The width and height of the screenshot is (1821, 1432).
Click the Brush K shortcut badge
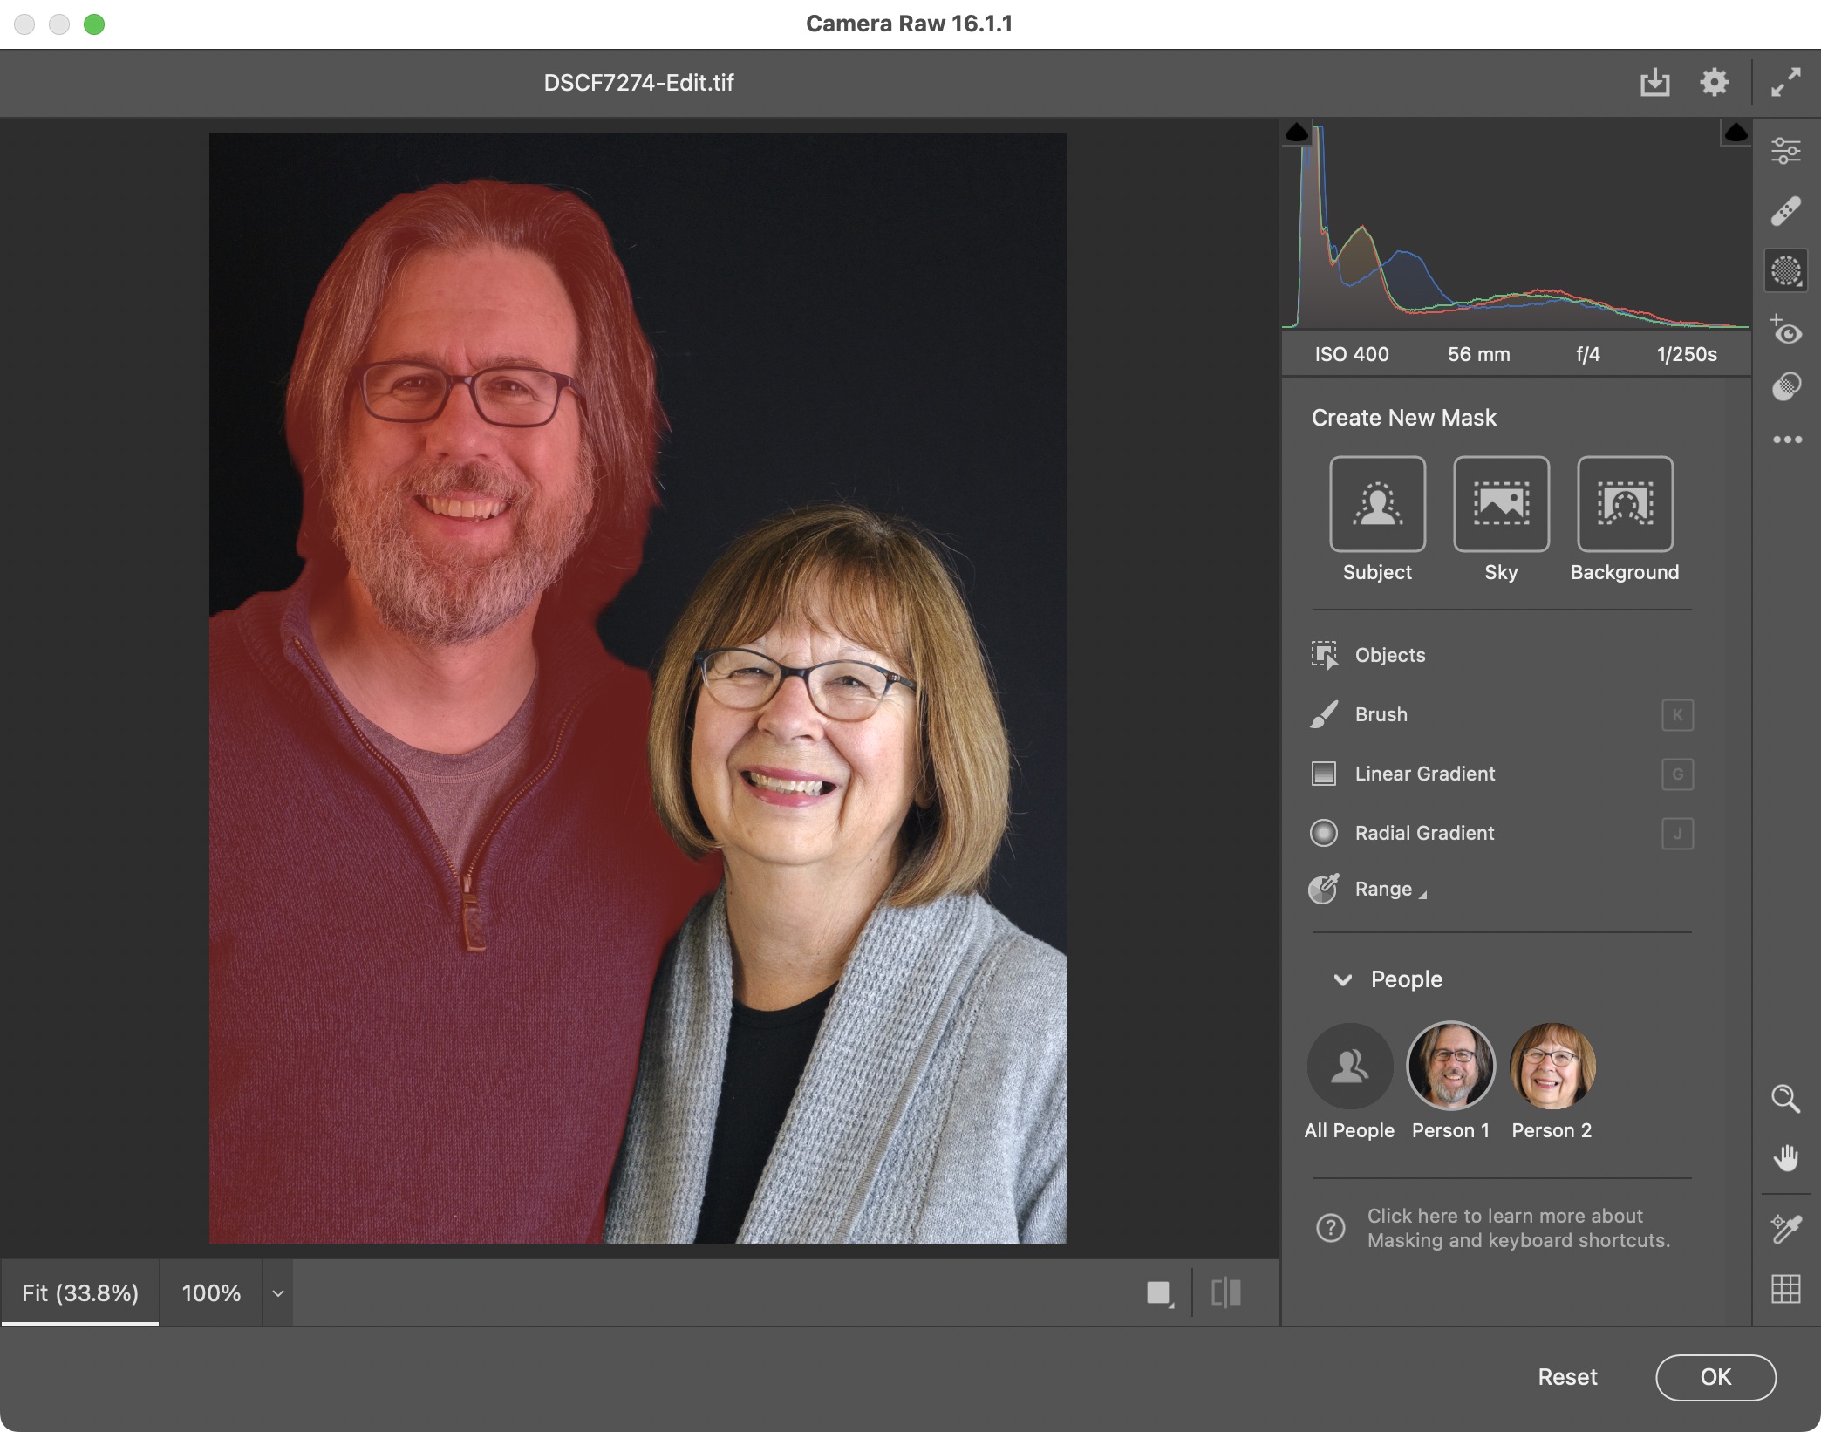point(1677,714)
